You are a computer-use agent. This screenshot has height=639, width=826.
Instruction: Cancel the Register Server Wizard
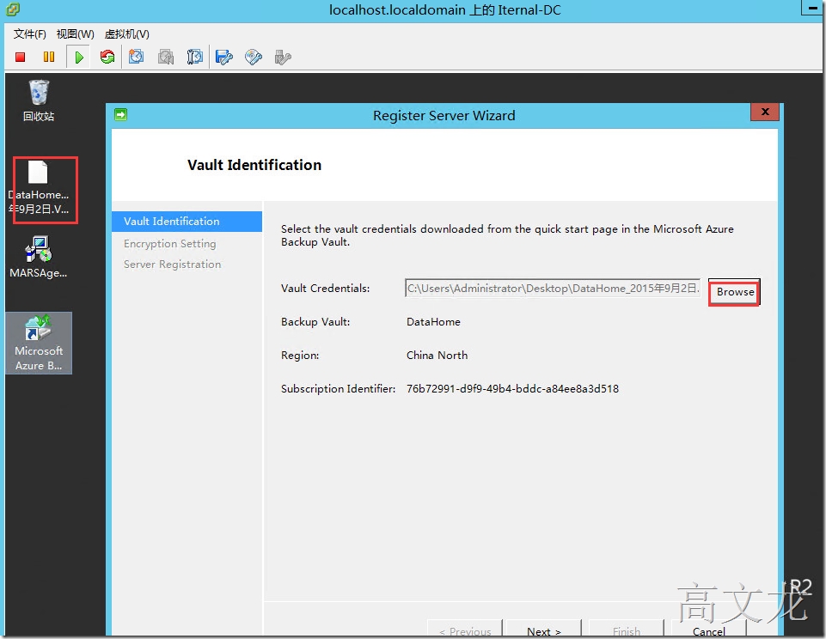[x=708, y=630]
